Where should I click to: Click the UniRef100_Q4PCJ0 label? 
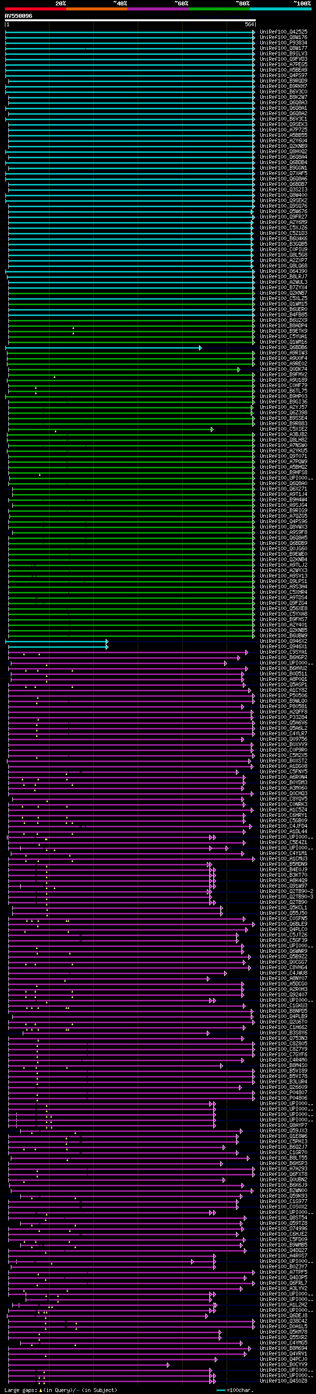click(x=283, y=1359)
